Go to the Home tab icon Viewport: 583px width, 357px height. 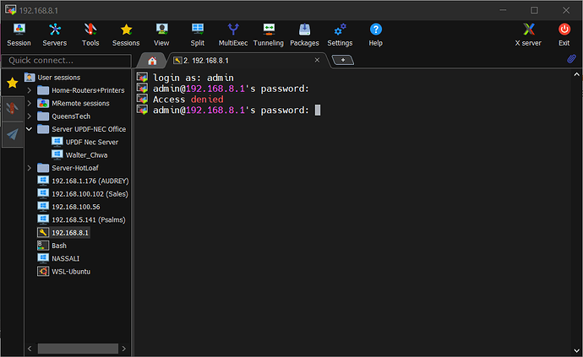(152, 61)
